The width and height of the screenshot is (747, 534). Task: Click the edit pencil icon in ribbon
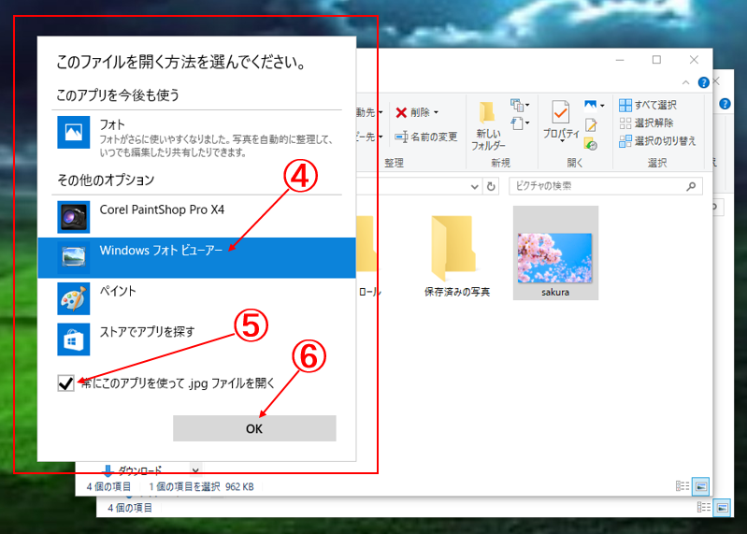(591, 124)
